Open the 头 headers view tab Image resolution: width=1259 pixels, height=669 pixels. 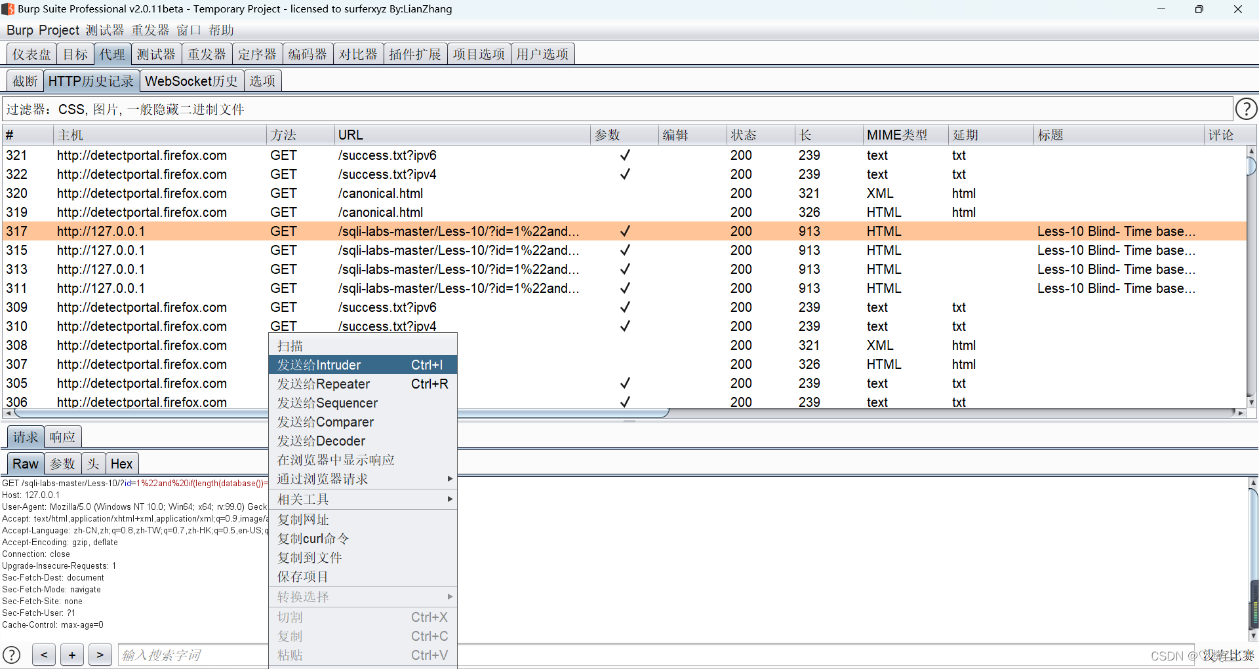(x=93, y=464)
